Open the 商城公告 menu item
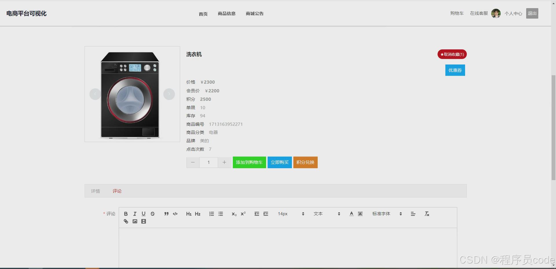Screen dimensions: 556x269 254,13
